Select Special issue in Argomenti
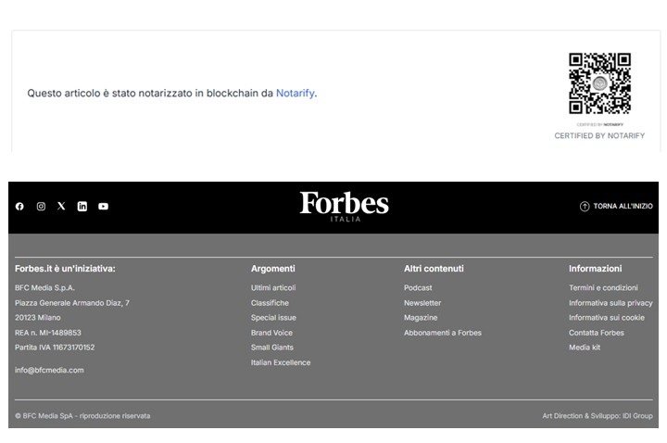 pos(273,318)
